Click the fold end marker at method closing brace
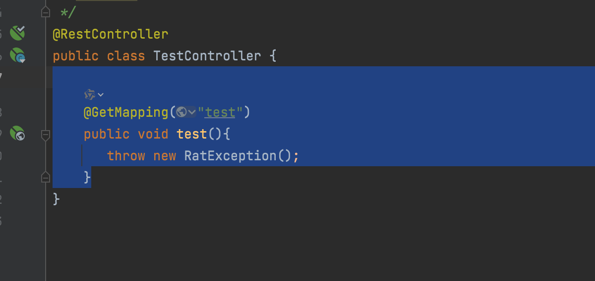 46,177
